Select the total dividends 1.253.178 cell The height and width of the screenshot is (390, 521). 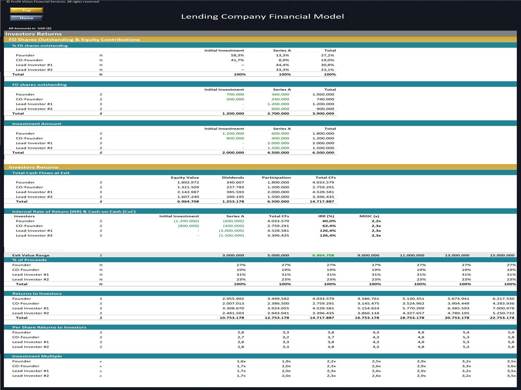coord(233,201)
